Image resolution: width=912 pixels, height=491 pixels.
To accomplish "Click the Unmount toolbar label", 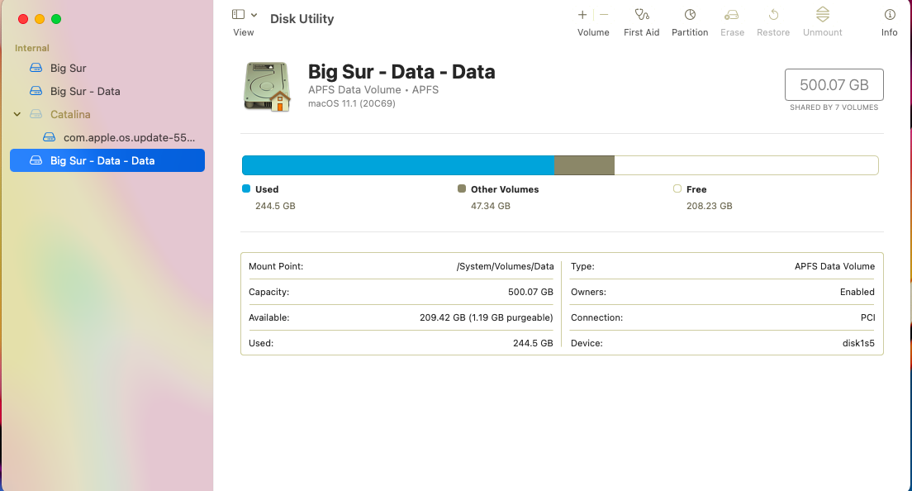I will (x=823, y=32).
